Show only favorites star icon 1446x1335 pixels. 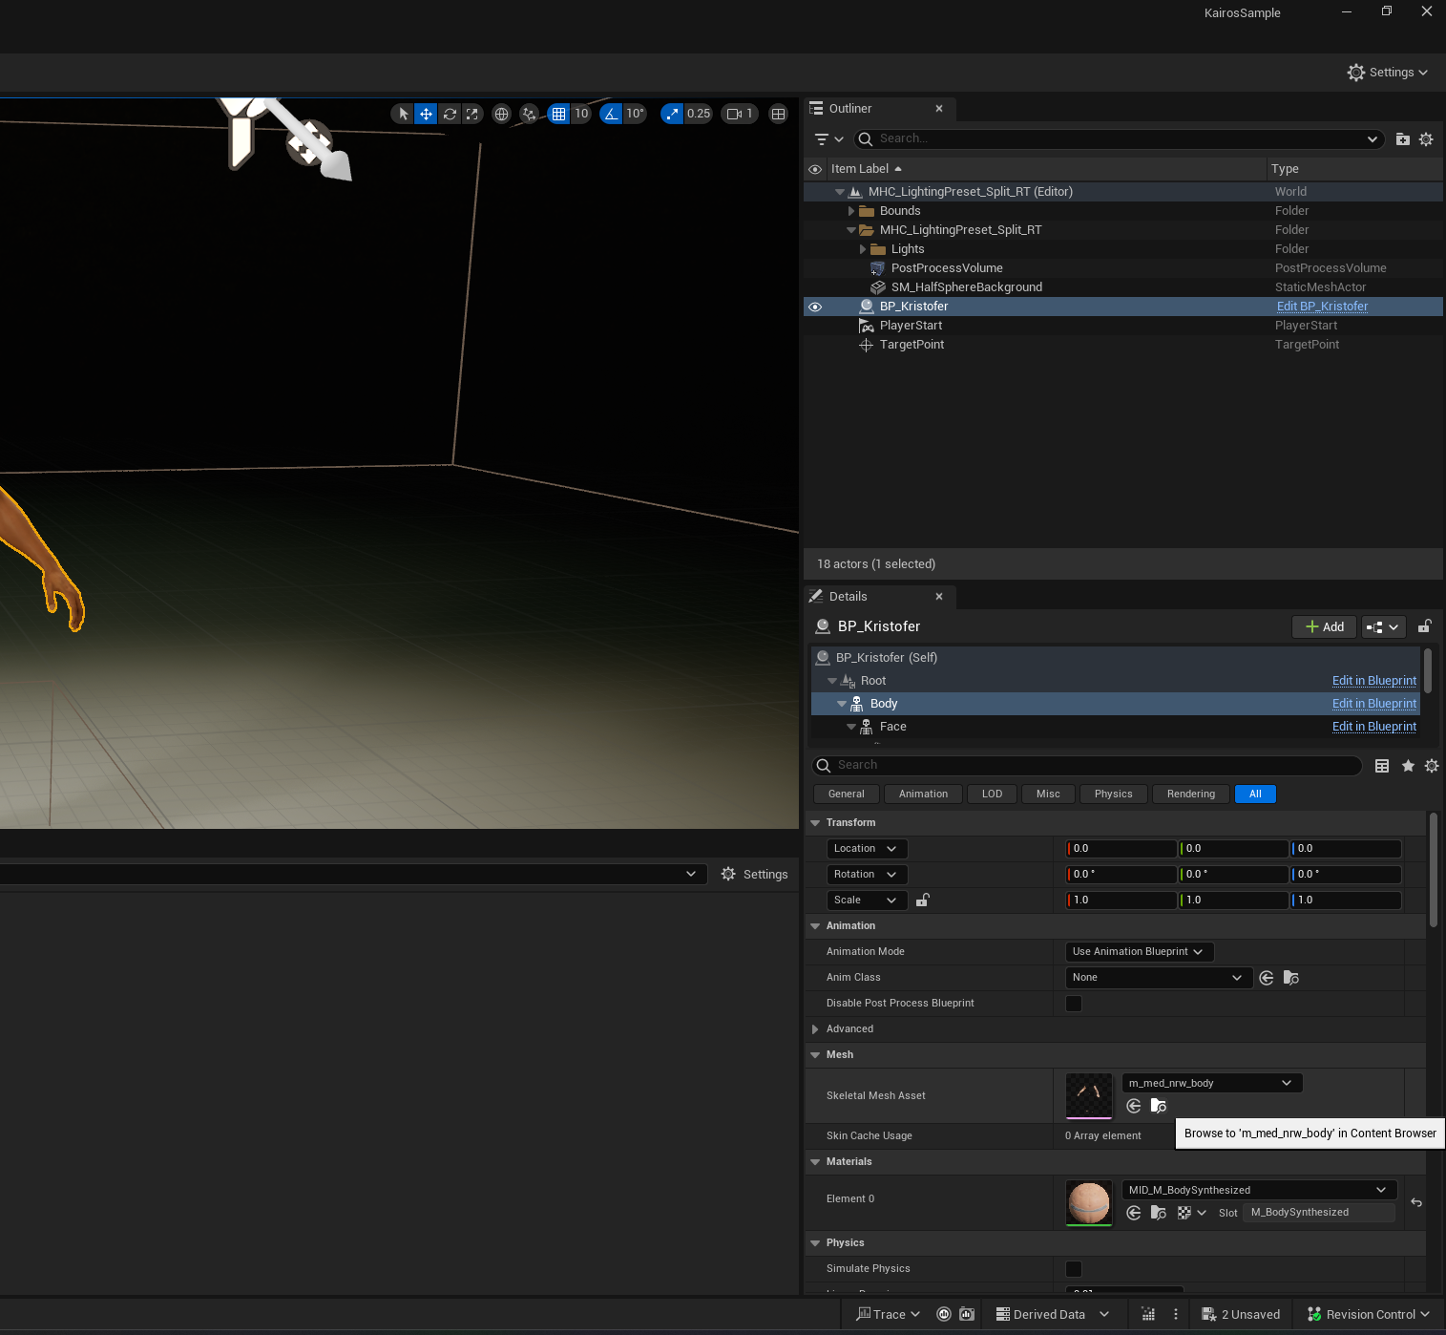click(1408, 766)
